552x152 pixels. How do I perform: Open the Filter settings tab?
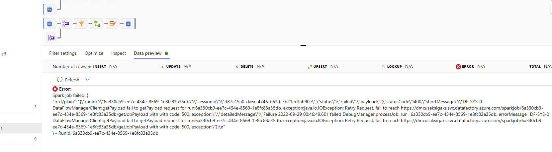(63, 53)
